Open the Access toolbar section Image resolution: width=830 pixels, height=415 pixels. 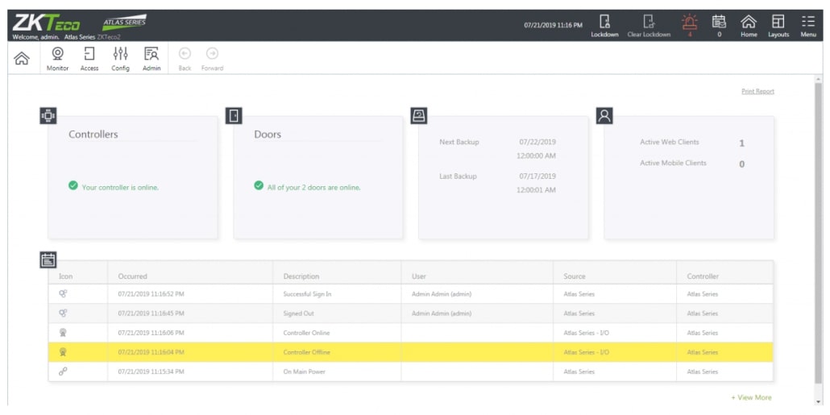coord(89,55)
